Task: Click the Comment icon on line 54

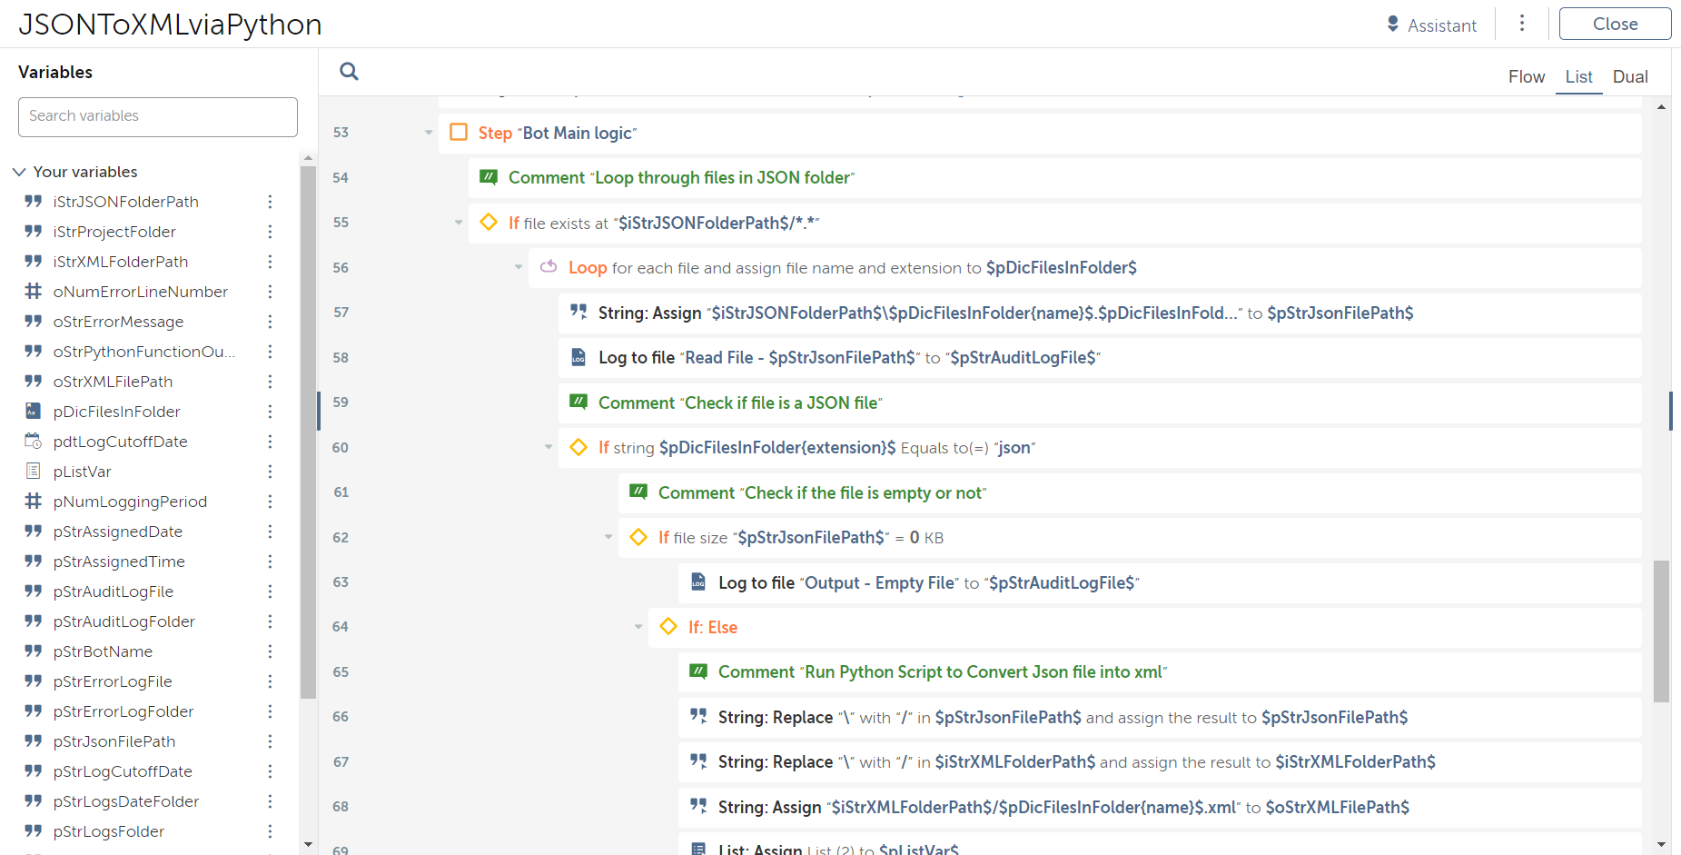Action: tap(489, 177)
